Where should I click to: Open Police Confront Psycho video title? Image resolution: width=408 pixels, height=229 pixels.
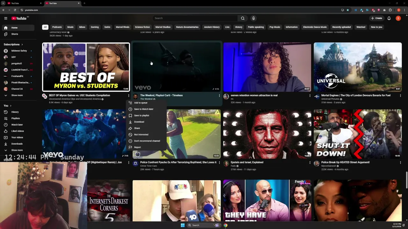point(178,162)
